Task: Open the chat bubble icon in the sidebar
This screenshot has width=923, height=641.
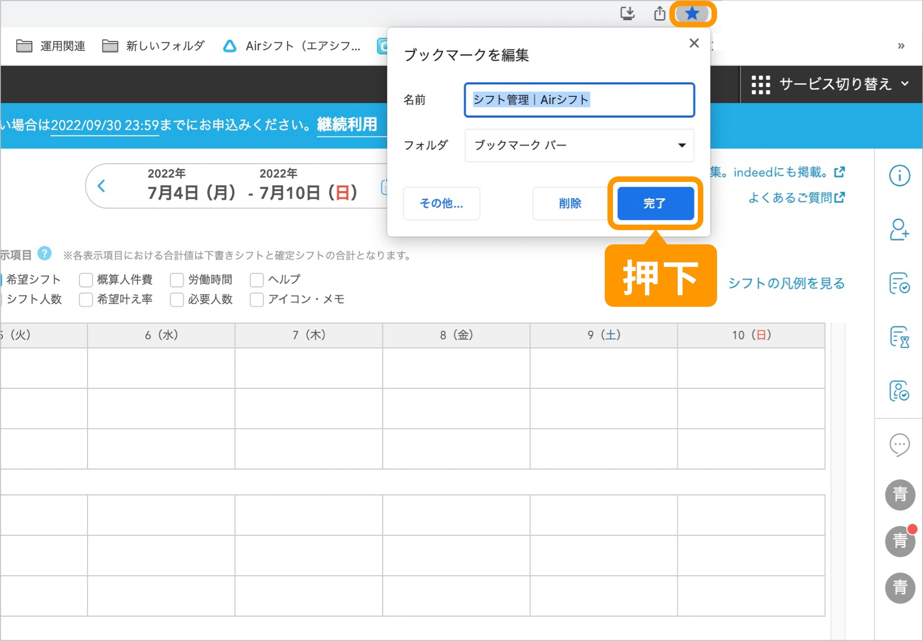Action: coord(899,445)
